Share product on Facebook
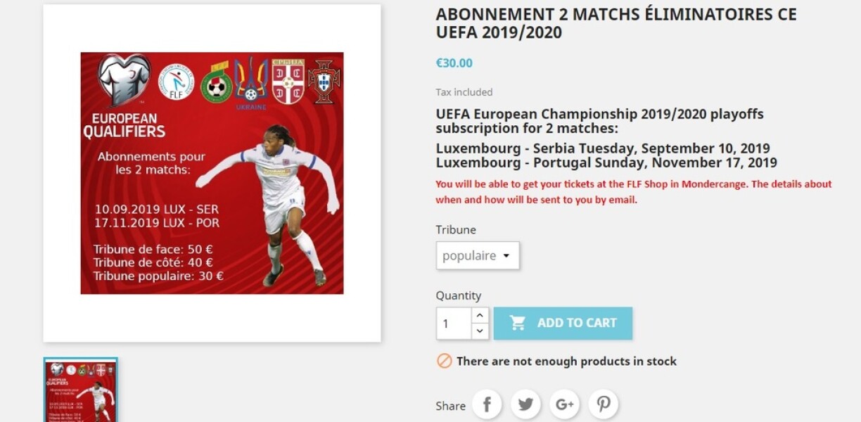This screenshot has height=422, width=861. 487,404
